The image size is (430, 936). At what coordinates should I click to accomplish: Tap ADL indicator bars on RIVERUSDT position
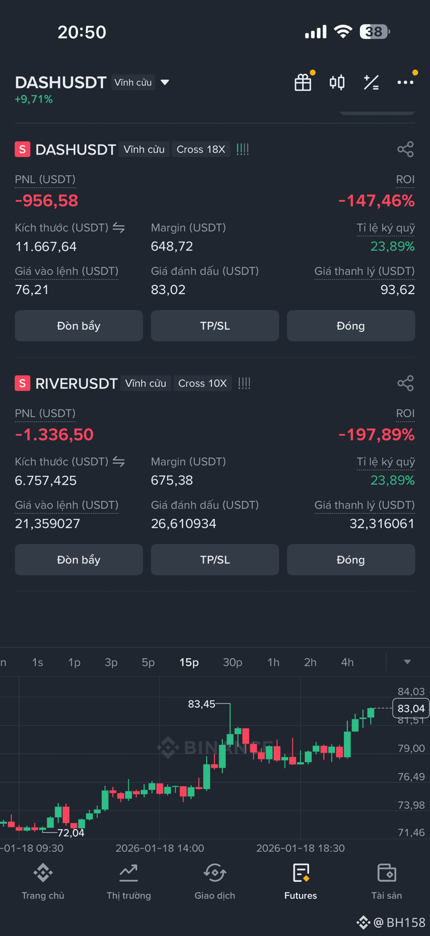coord(244,383)
